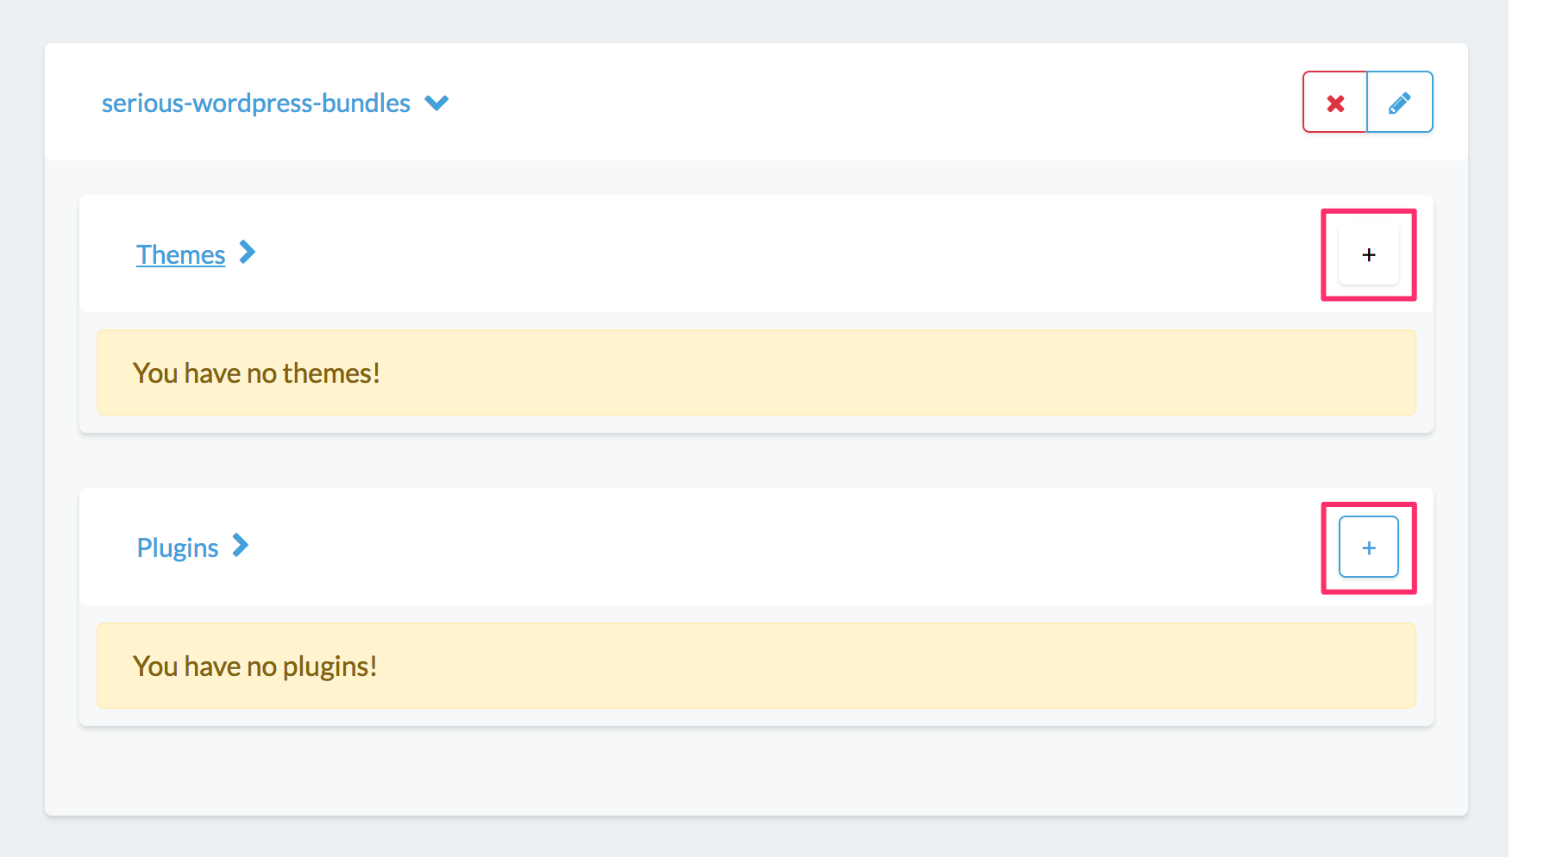
Task: Open the underlined Themes link
Action: coord(180,255)
